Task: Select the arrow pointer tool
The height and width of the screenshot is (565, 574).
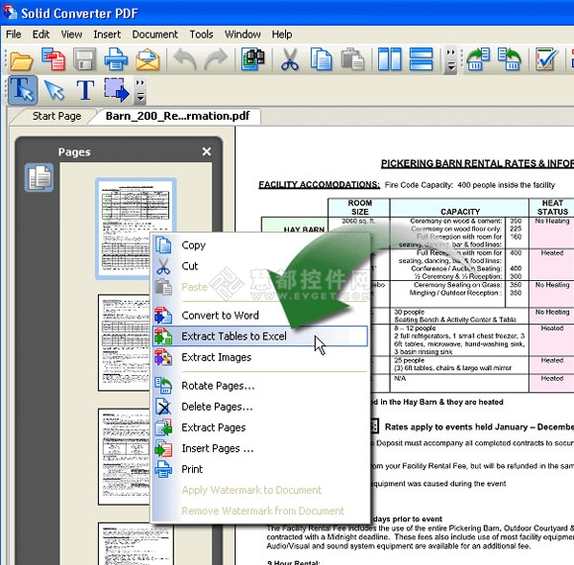Action: click(x=53, y=90)
